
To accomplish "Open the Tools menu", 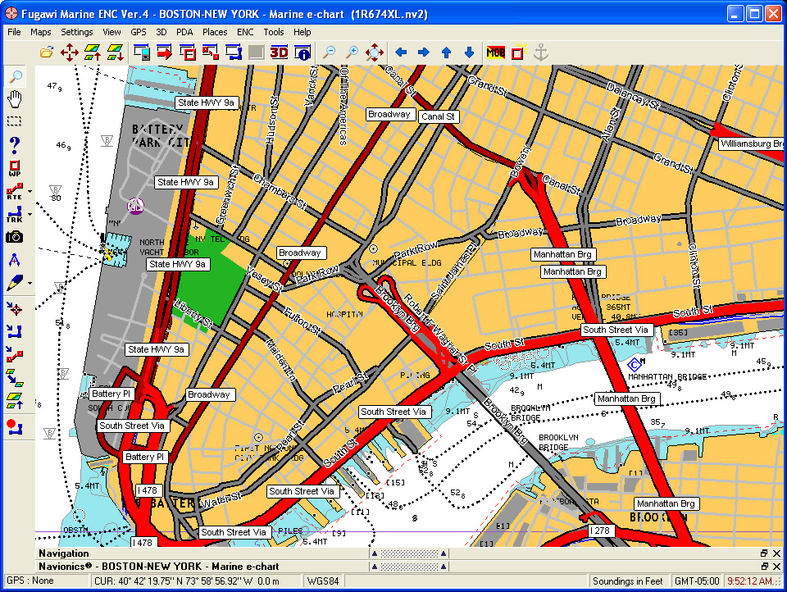I will pyautogui.click(x=274, y=32).
